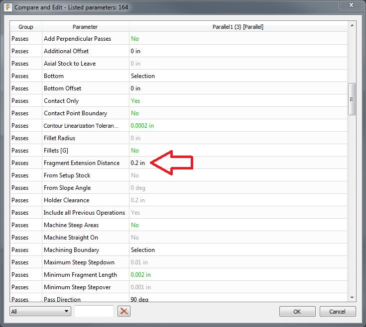Viewport: 366px width, 327px height.
Task: Click the Fusion app icon in title bar
Action: (8, 7)
